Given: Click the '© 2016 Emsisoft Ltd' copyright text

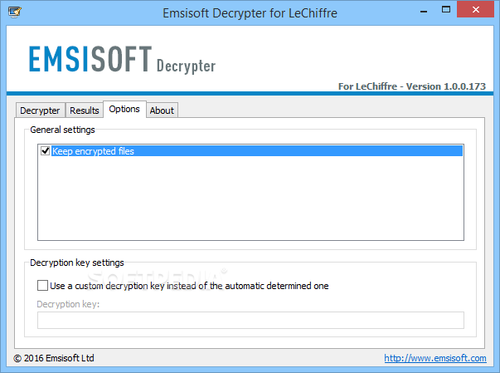Looking at the screenshot, I should pyautogui.click(x=54, y=358).
